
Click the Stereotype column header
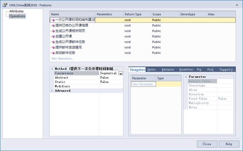point(193,14)
